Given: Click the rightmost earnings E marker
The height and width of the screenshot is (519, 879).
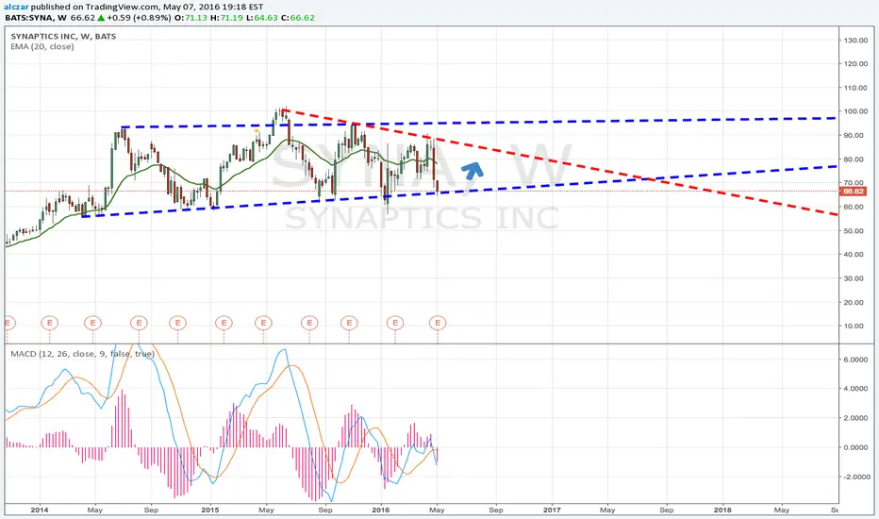Looking at the screenshot, I should [x=438, y=323].
